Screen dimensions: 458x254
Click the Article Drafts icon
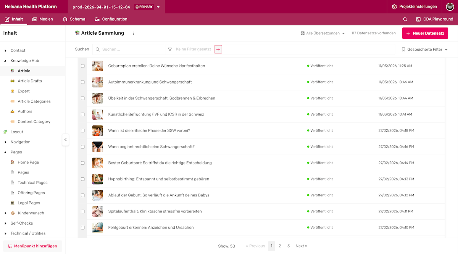[x=13, y=81]
